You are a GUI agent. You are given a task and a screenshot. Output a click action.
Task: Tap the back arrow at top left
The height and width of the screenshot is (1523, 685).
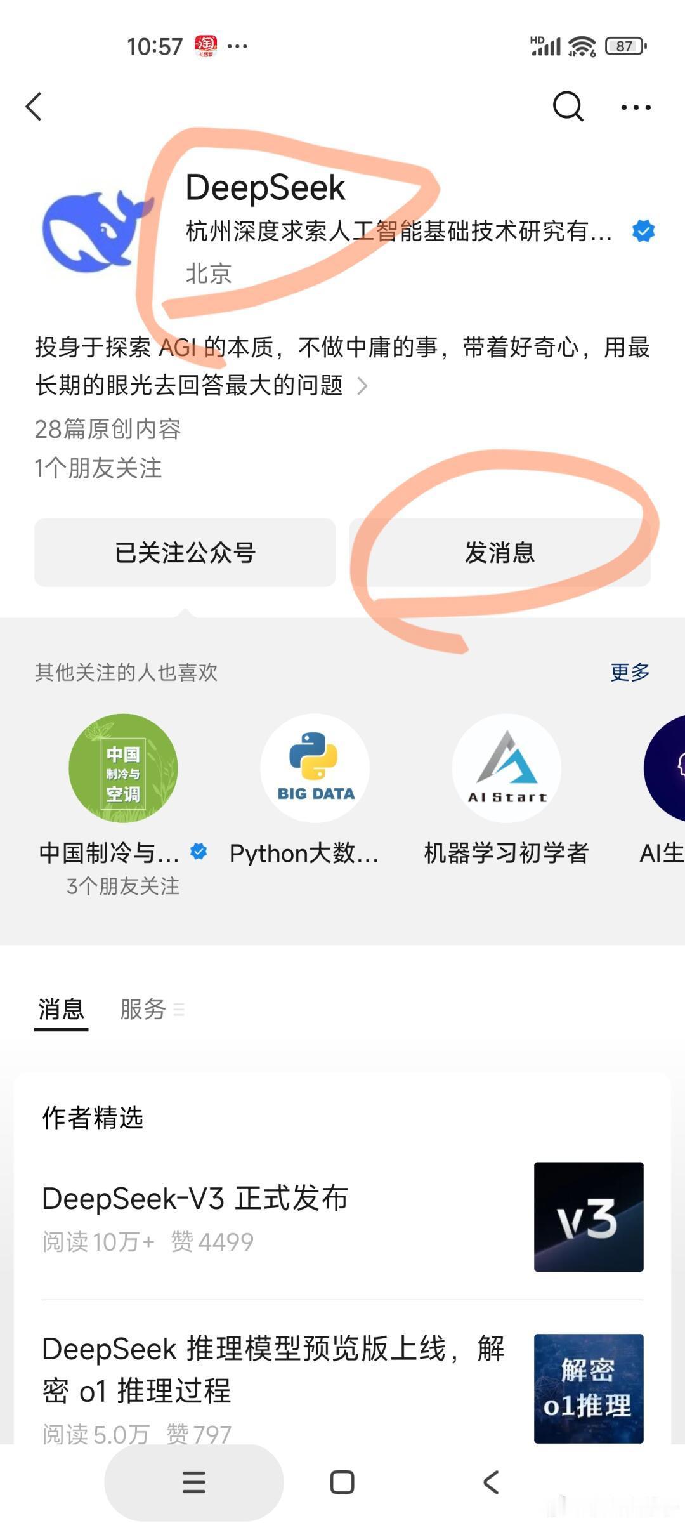click(x=34, y=106)
